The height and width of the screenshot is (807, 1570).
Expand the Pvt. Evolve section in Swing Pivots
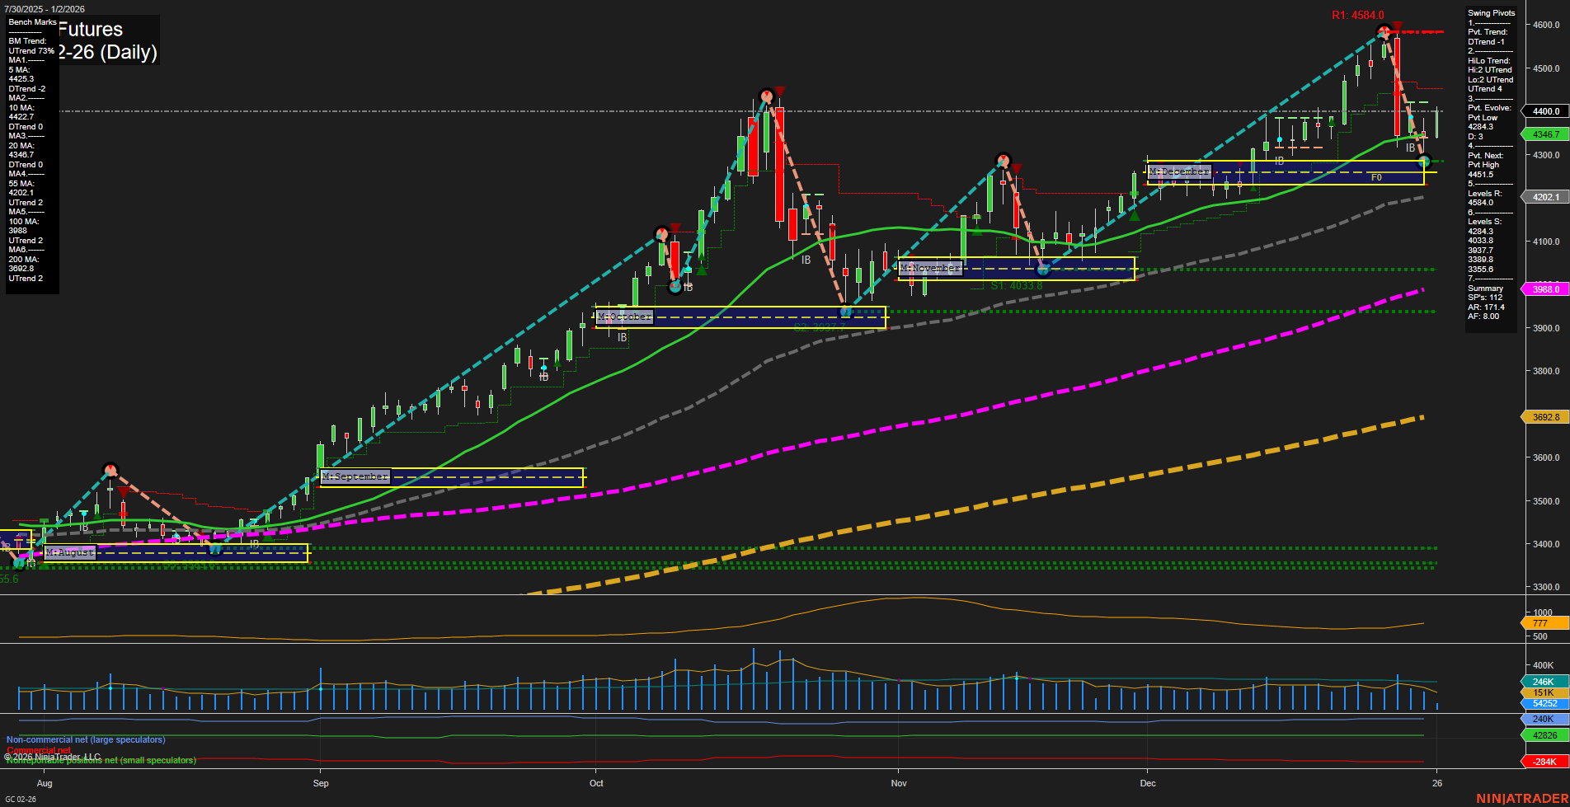coord(1488,108)
